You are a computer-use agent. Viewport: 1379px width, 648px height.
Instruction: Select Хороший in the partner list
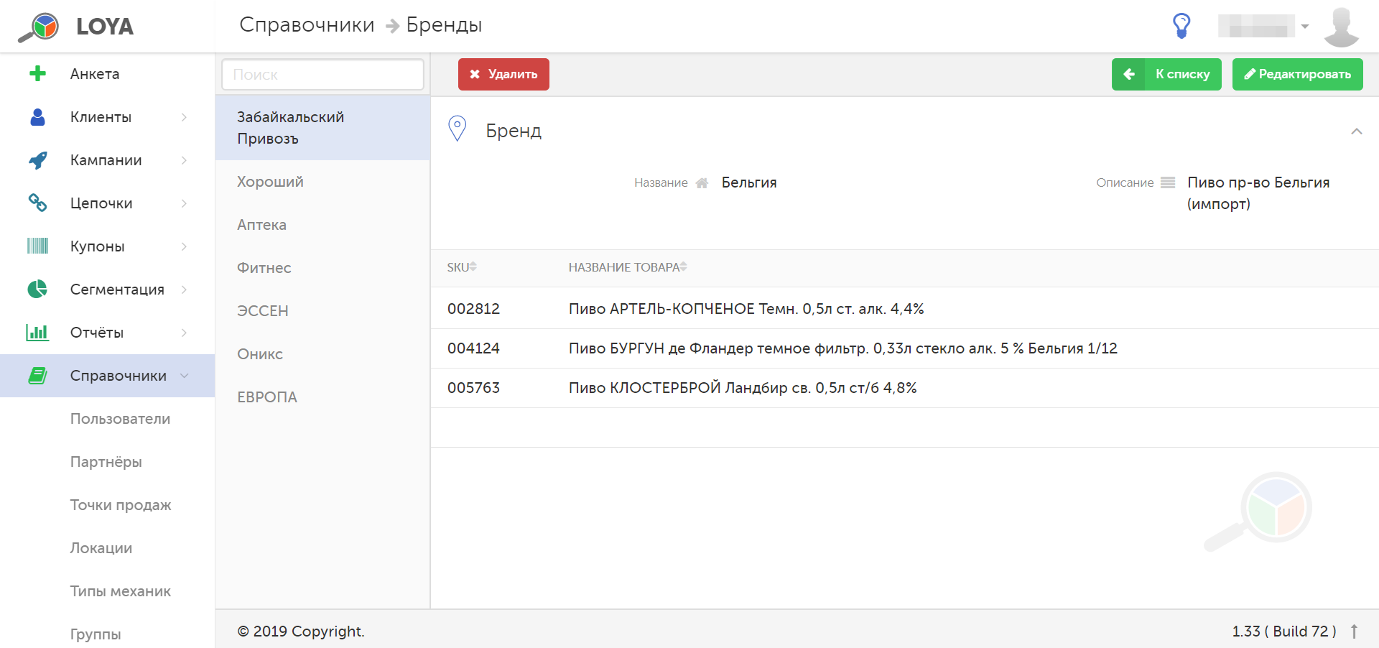(322, 182)
